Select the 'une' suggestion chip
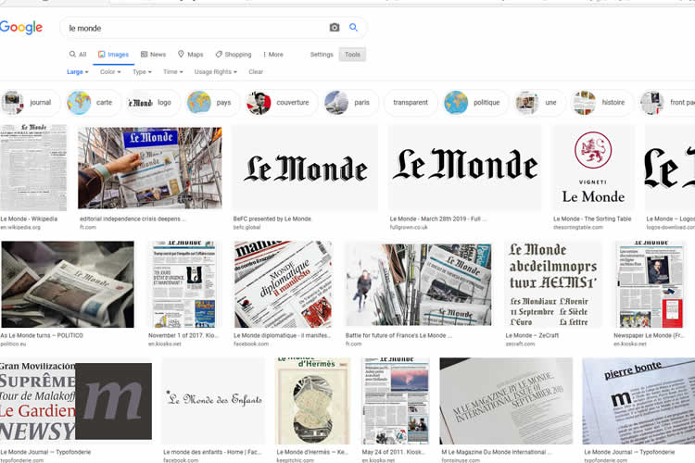Image resolution: width=695 pixels, height=463 pixels. pos(539,103)
